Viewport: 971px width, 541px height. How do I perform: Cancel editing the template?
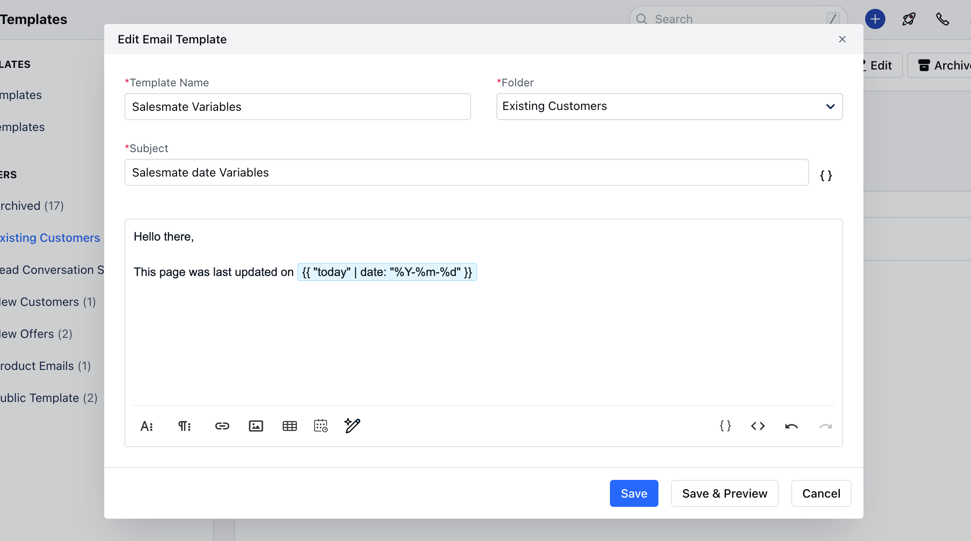pos(821,493)
